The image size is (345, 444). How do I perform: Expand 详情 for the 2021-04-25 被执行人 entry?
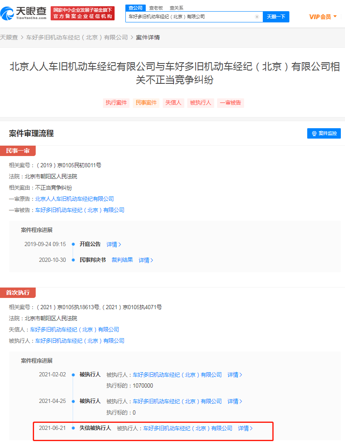point(235,402)
